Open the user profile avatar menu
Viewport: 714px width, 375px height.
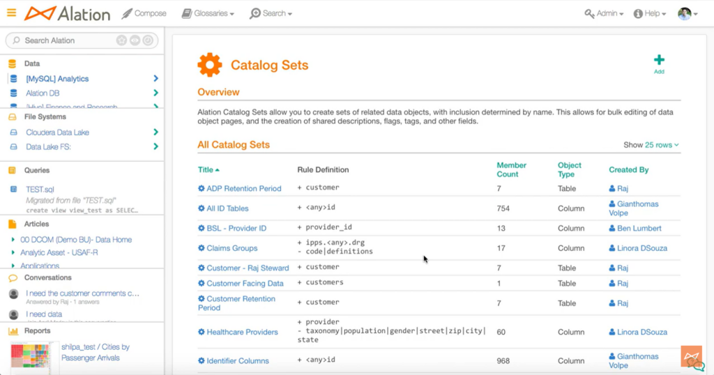pos(688,13)
